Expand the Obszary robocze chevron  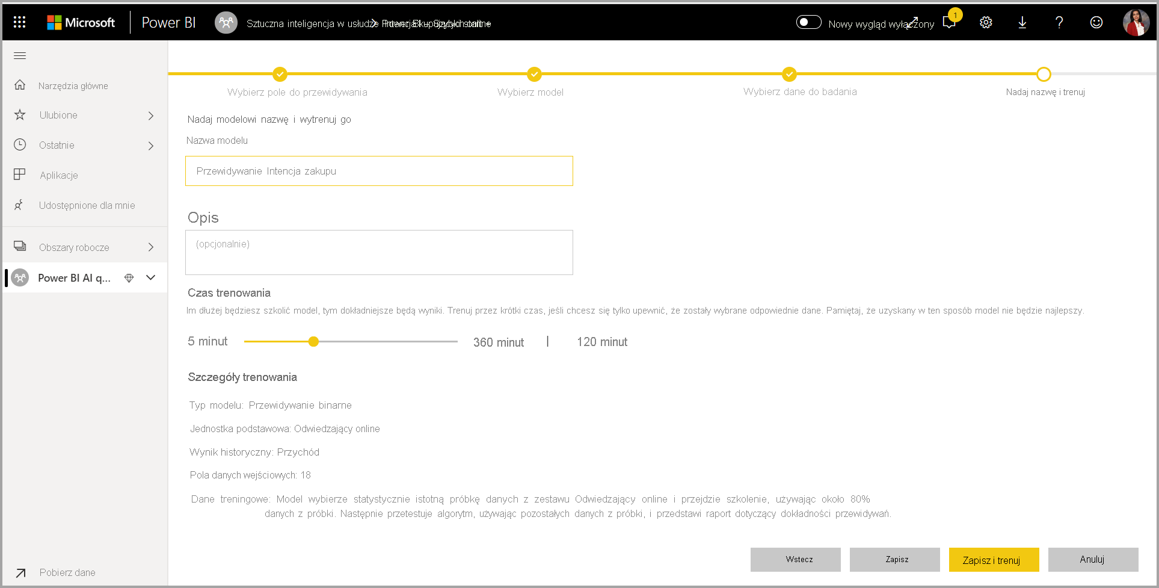[x=151, y=247]
